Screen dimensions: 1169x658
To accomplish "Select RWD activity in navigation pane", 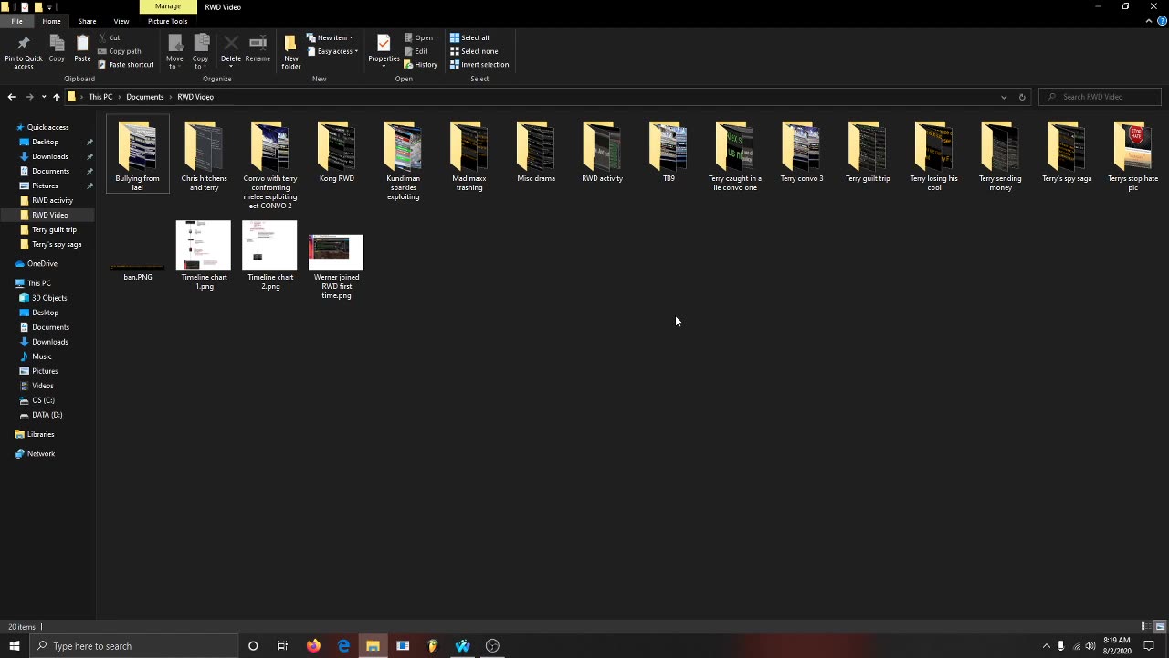I will click(52, 200).
